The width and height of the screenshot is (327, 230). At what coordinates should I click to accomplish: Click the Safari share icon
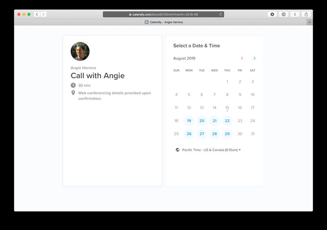tap(306, 14)
